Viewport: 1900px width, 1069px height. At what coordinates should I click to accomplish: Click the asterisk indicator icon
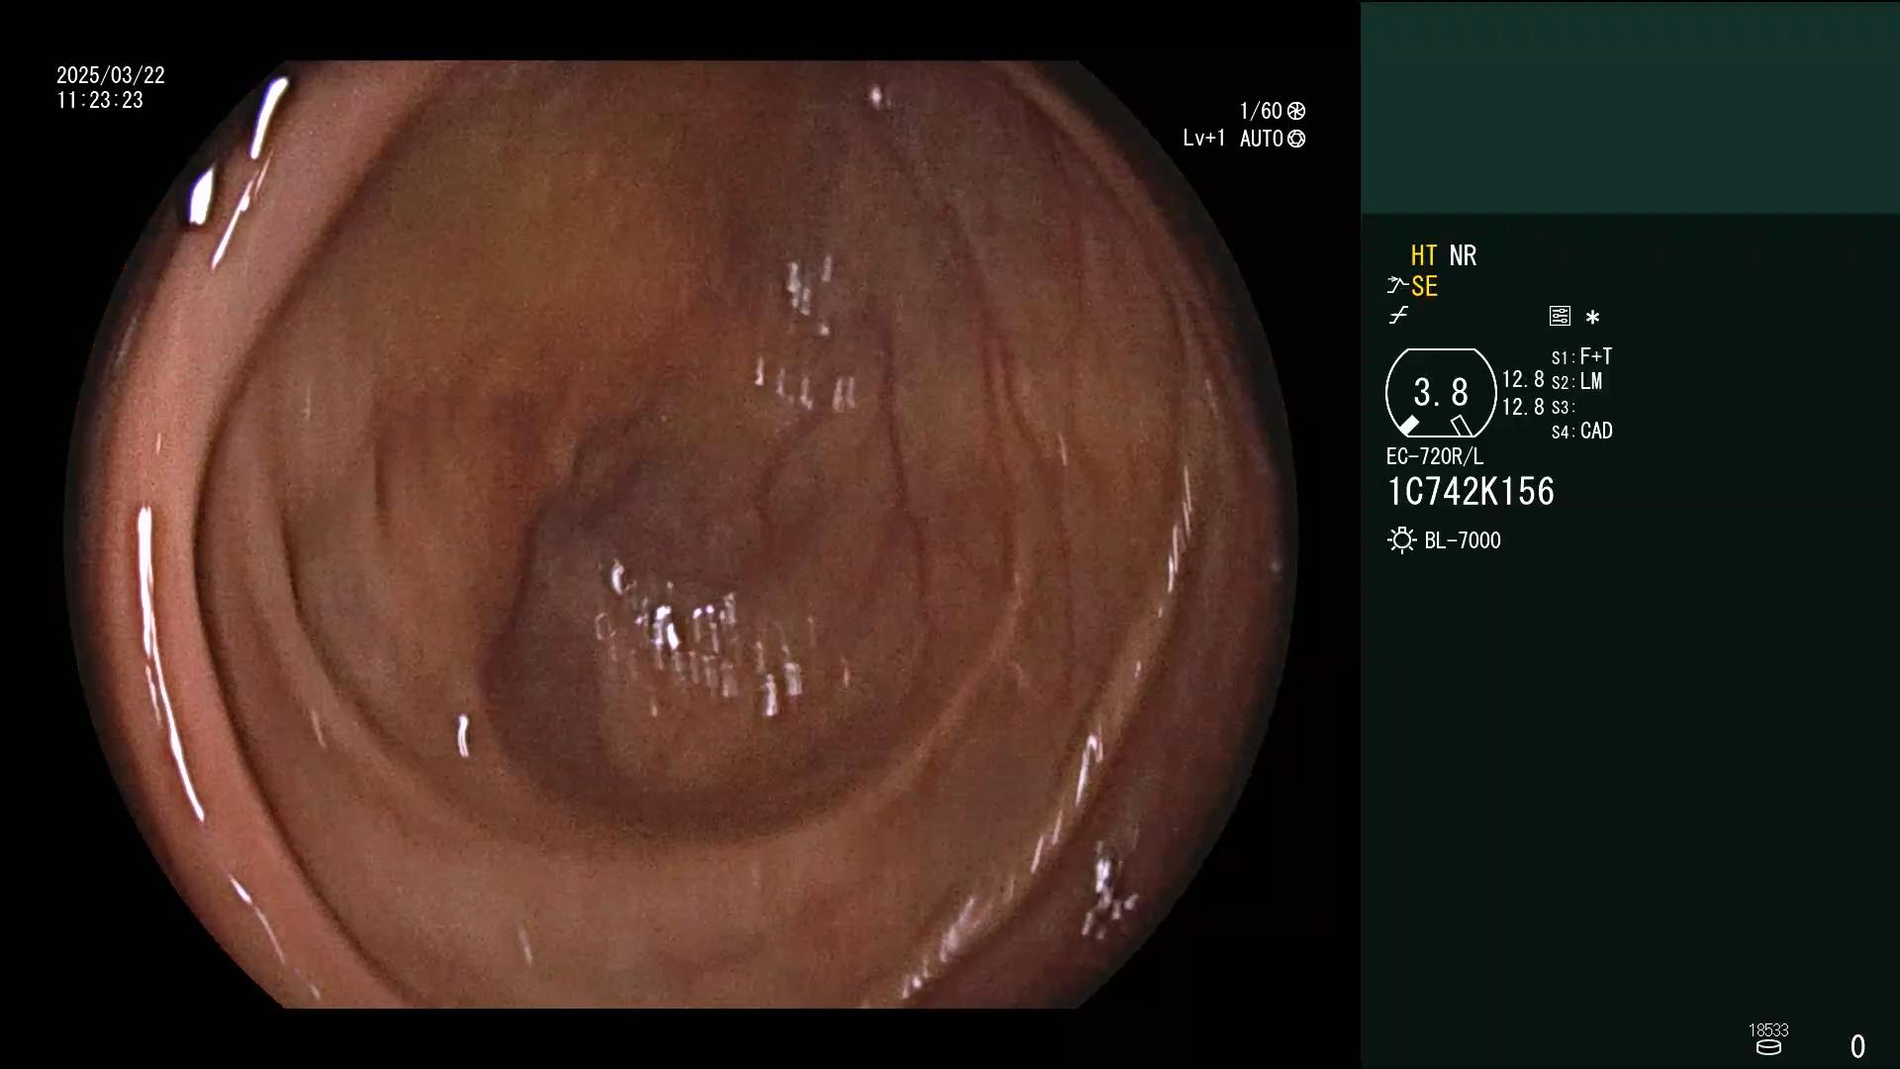pyautogui.click(x=1592, y=317)
